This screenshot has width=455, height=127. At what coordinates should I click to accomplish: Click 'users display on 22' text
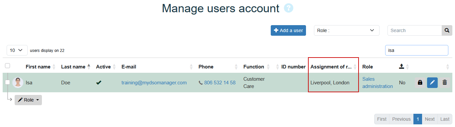pyautogui.click(x=47, y=51)
